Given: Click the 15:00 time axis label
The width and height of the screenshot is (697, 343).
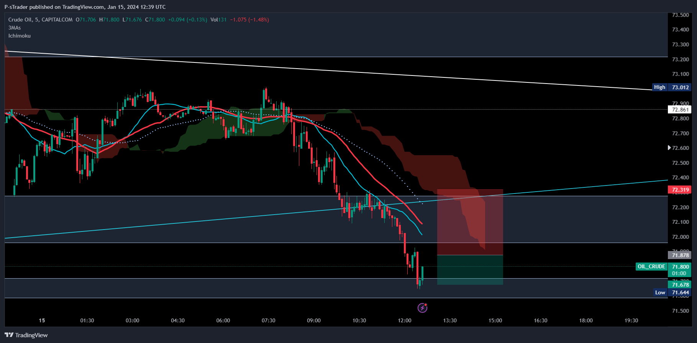Looking at the screenshot, I should coord(495,320).
